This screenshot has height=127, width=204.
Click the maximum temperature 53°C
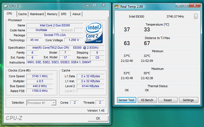127,73
